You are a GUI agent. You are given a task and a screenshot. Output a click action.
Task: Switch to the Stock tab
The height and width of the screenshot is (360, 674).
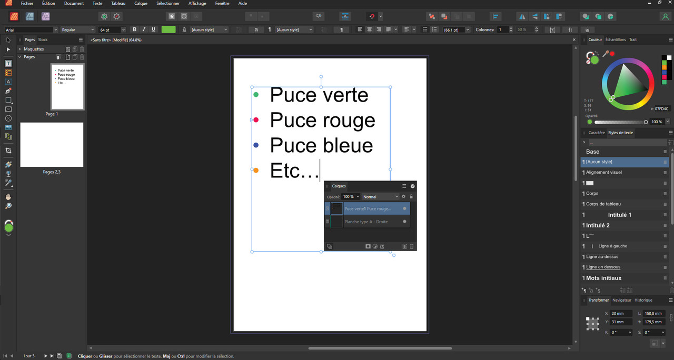(x=43, y=39)
